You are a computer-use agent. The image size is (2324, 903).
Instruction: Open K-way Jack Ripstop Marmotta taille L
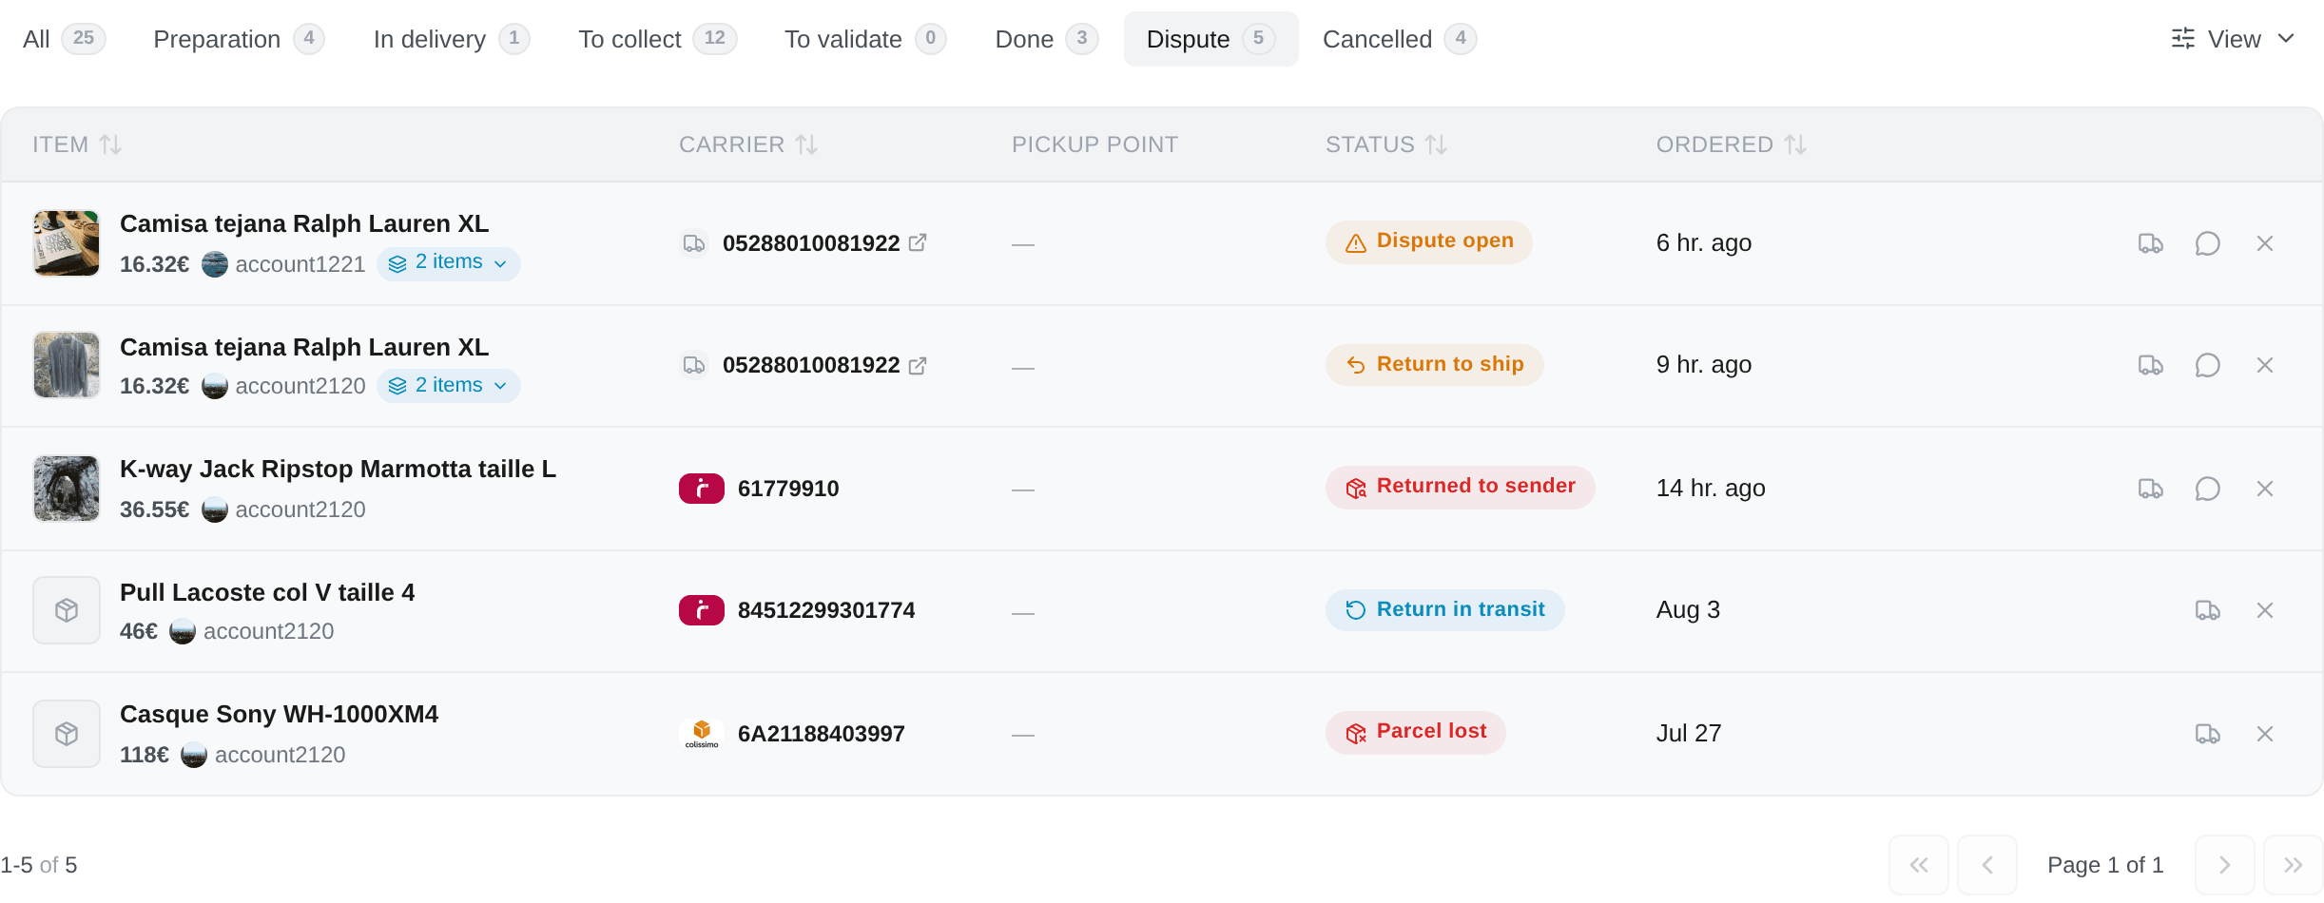[338, 470]
